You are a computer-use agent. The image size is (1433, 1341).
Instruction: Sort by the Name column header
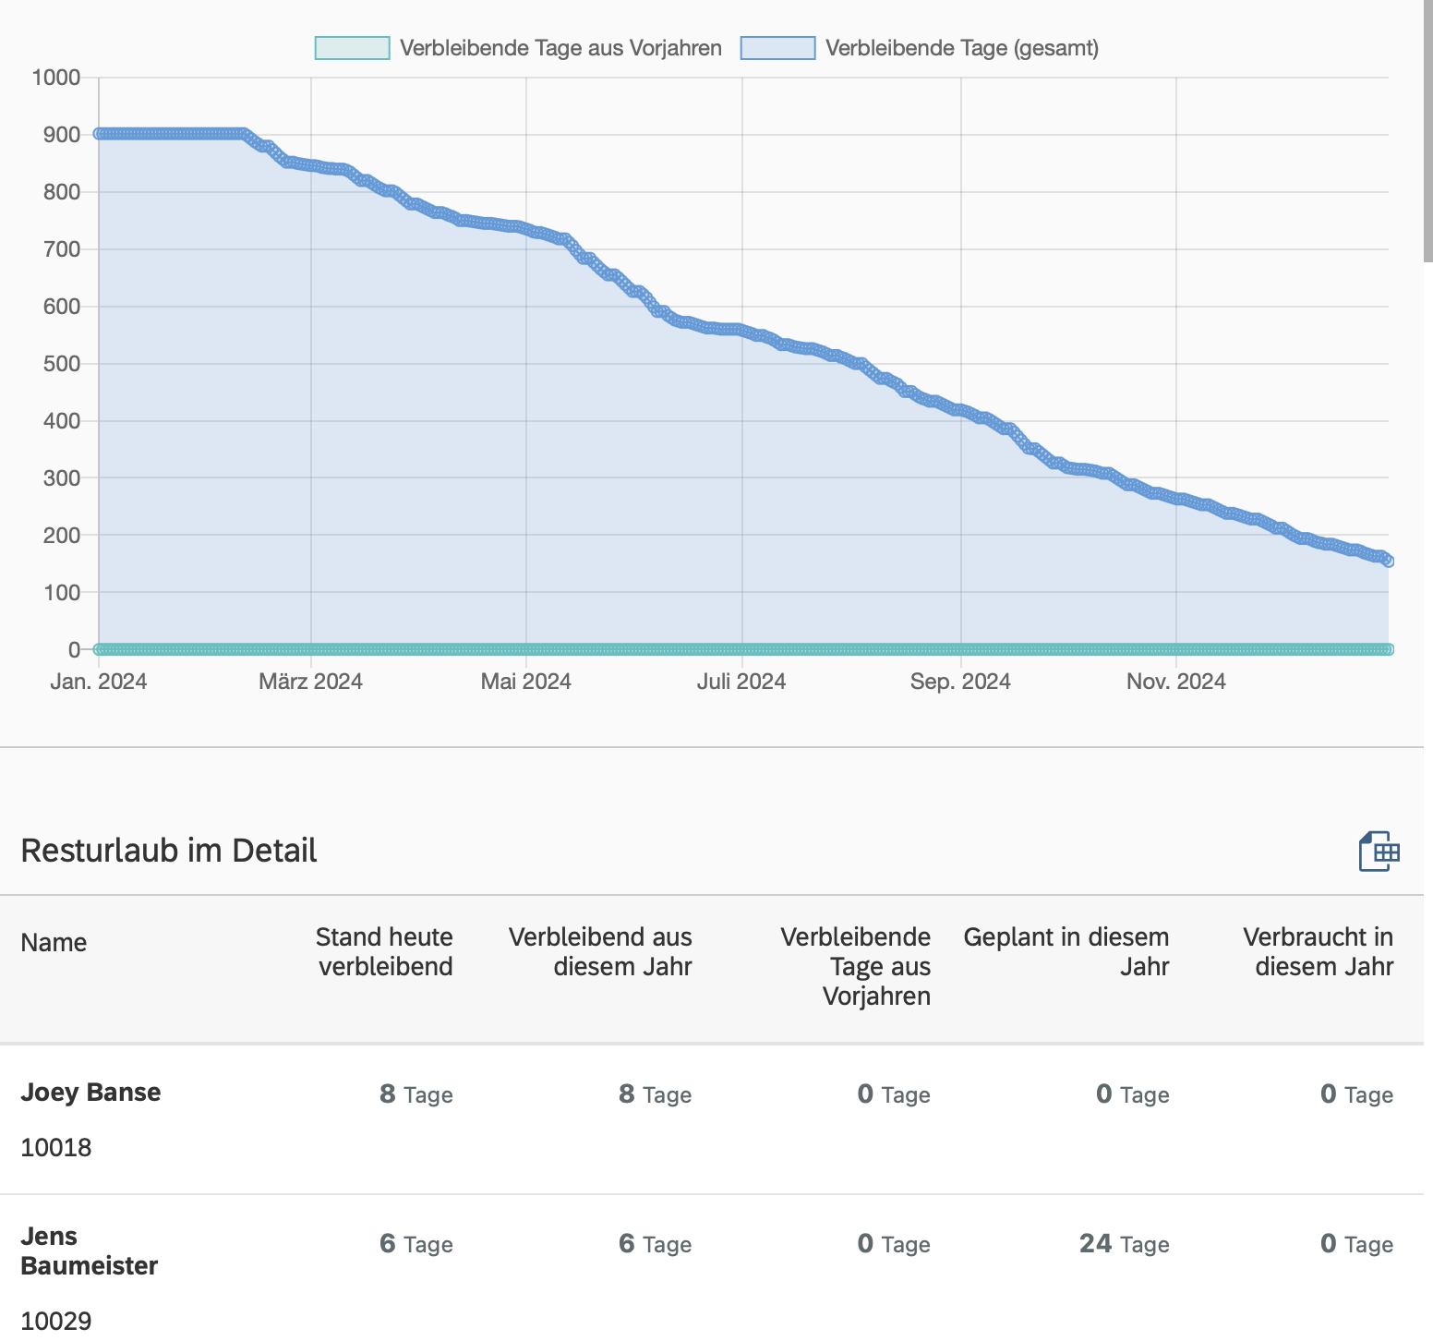point(54,943)
